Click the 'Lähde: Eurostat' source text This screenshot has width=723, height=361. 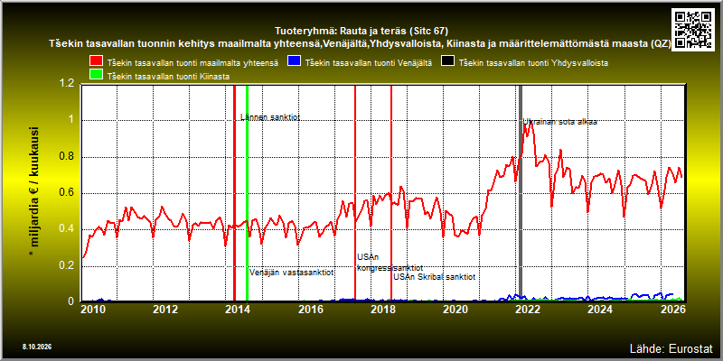point(671,347)
